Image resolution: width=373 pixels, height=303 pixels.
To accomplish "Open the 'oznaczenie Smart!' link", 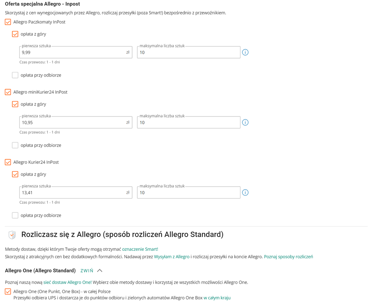I will tap(140, 249).
